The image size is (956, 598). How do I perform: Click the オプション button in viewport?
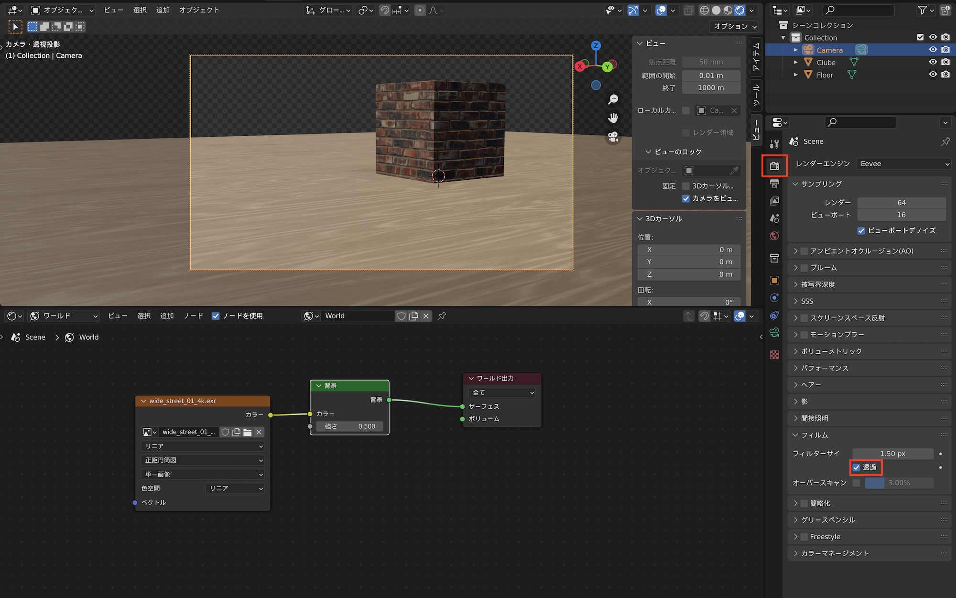(735, 26)
